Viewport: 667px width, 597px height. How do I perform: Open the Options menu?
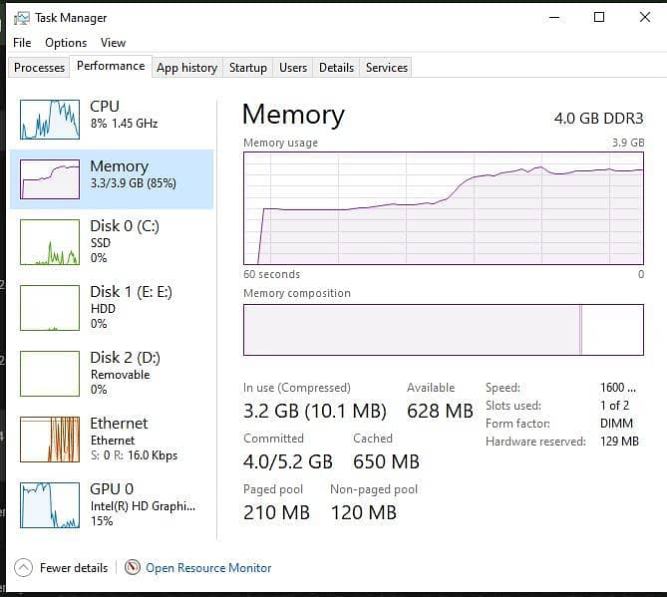[x=66, y=43]
